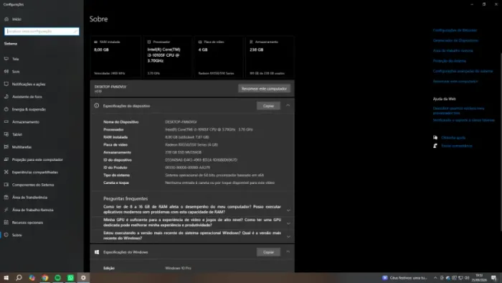Open Componentes do Sistema icon
This screenshot has height=283, width=502.
point(6,185)
